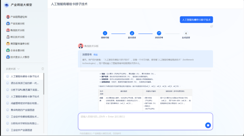Click avatar icon next to 技术需求人才推荐

(x=8, y=57)
